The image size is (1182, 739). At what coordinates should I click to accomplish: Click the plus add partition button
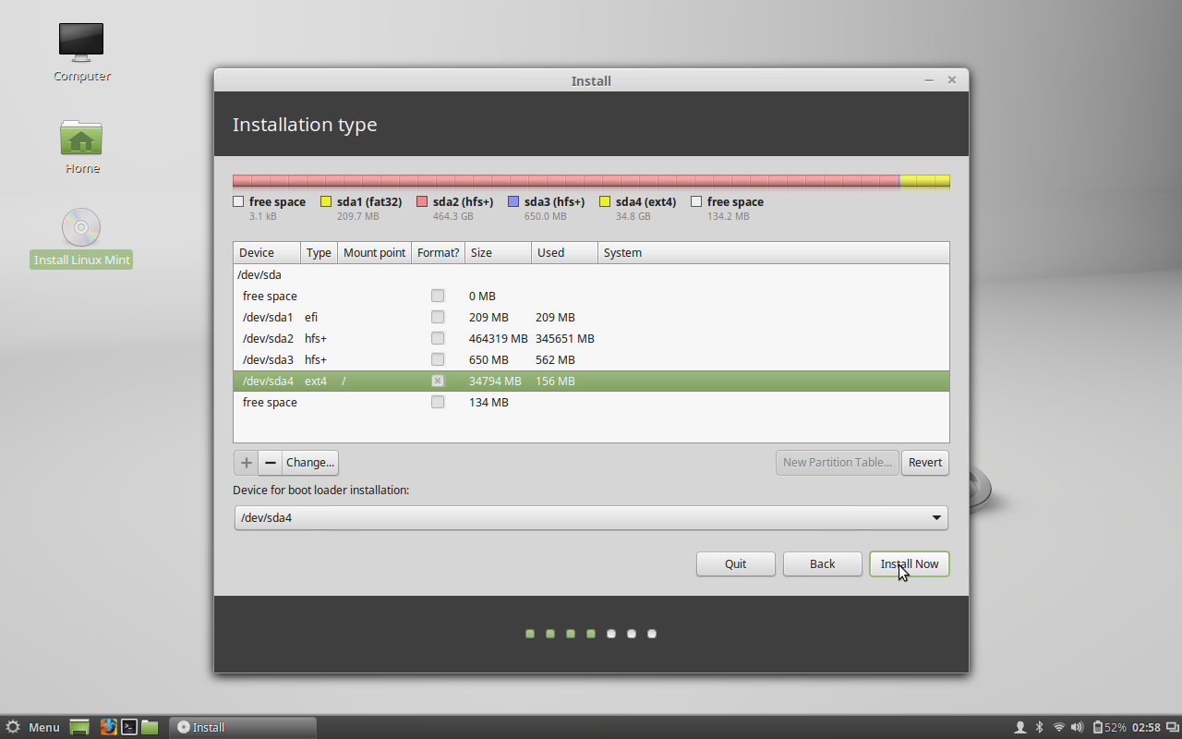(x=246, y=462)
